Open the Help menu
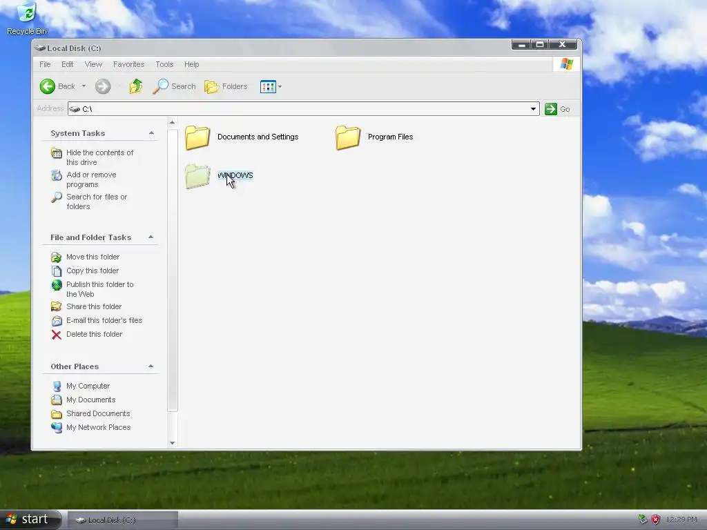Image resolution: width=707 pixels, height=530 pixels. [x=191, y=64]
